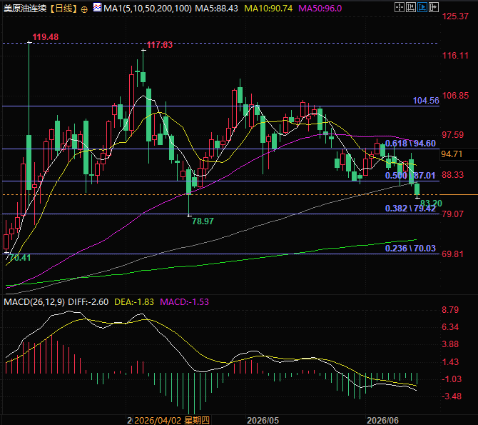478x425 pixels.
Task: Click the magenta MA50:96.0 label
Action: click(x=320, y=9)
